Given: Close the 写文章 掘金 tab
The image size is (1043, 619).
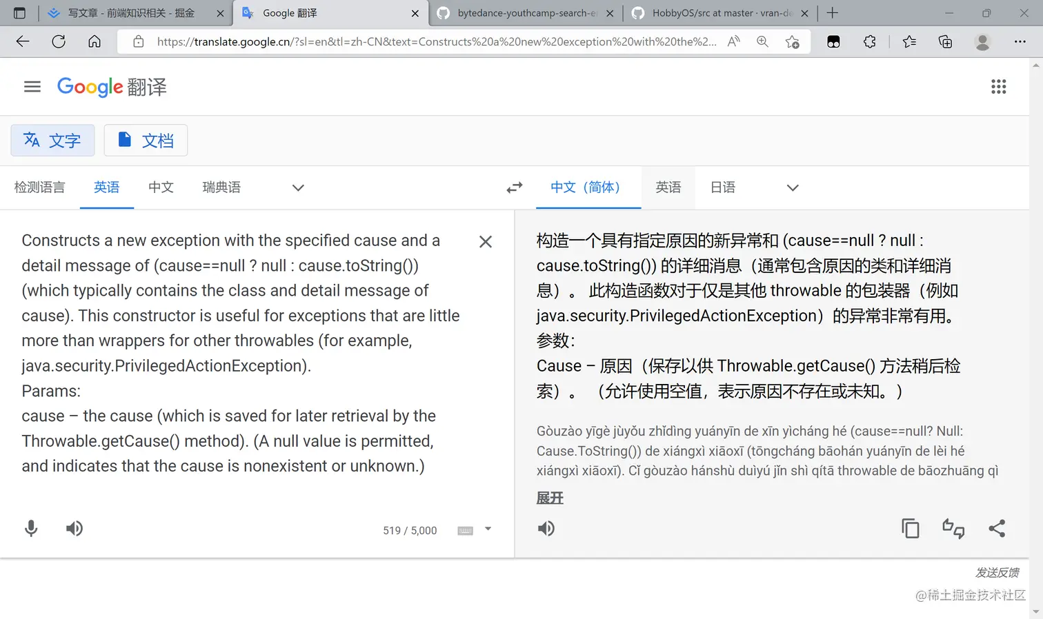Looking at the screenshot, I should tap(221, 13).
